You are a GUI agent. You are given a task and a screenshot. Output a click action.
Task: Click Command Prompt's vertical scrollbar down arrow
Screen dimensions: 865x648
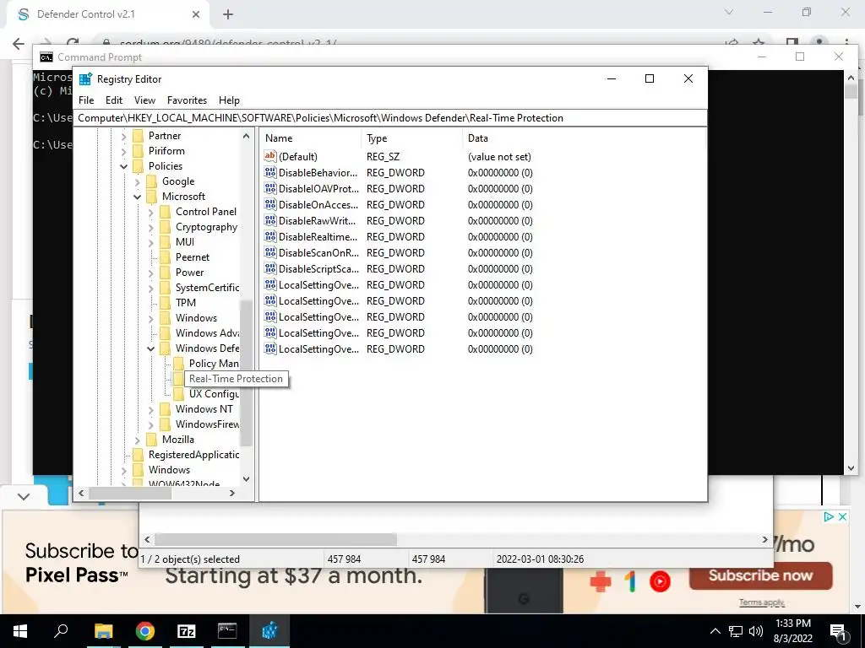851,468
